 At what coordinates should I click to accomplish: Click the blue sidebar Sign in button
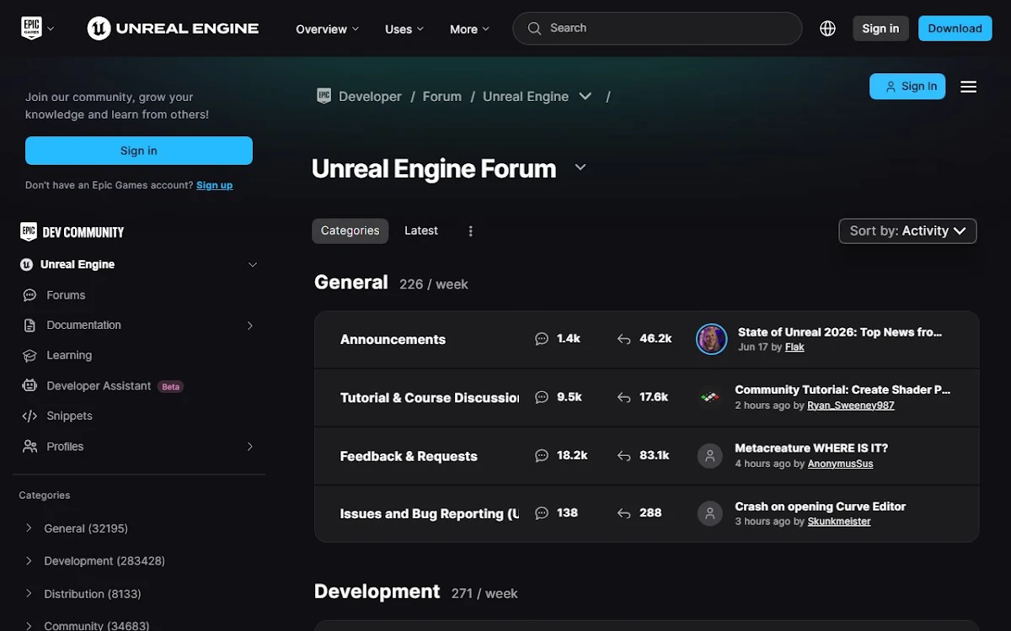(x=139, y=151)
